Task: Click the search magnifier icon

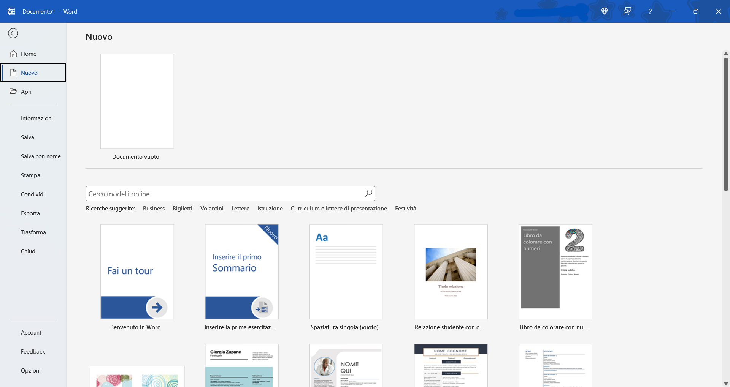Action: 368,193
